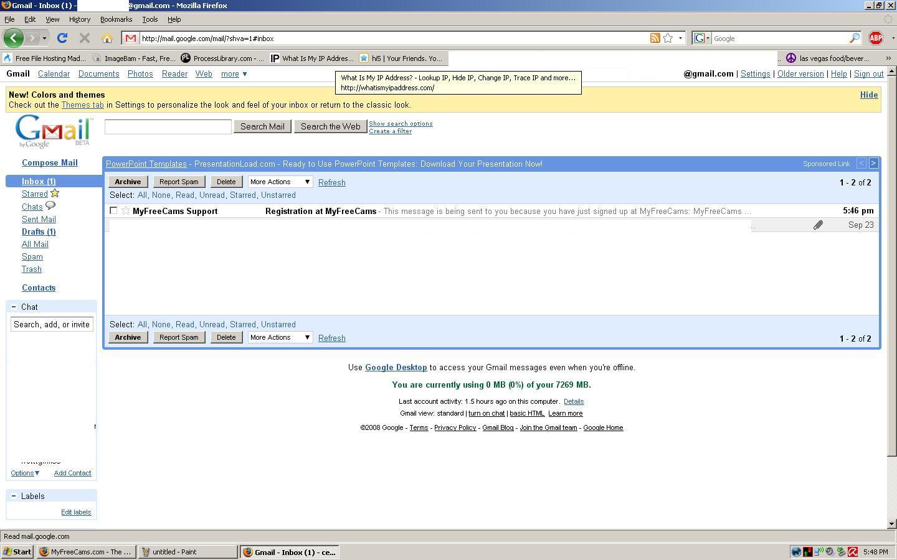Click the Firefox Back arrow button
This screenshot has width=897, height=560.
click(14, 38)
